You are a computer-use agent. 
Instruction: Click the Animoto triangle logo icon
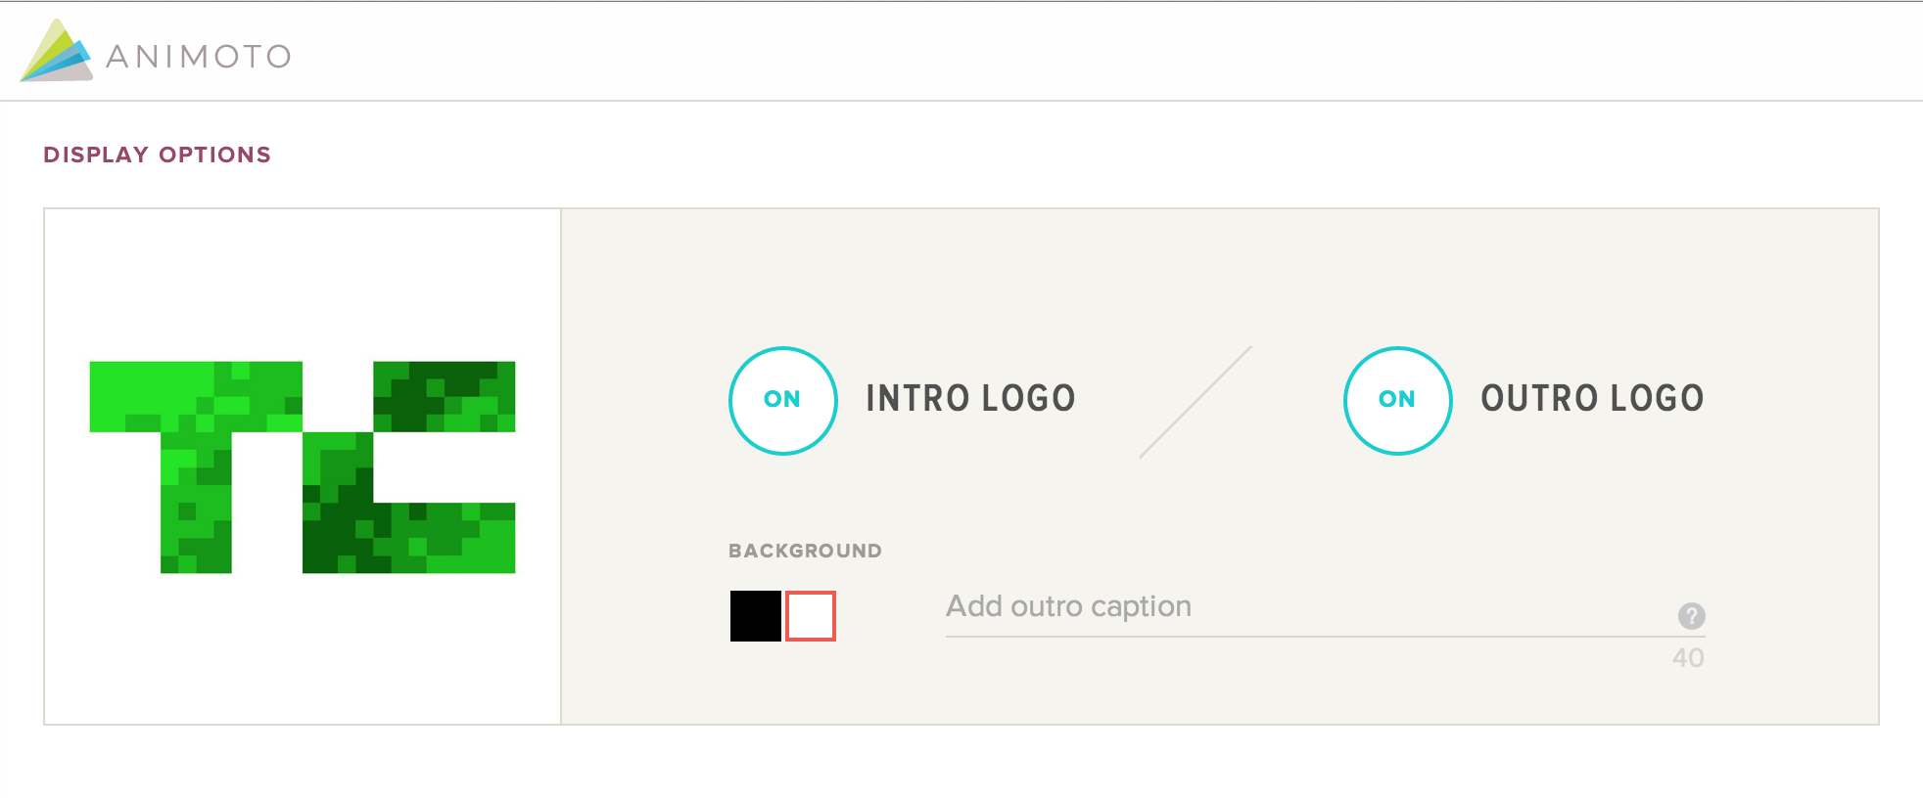pyautogui.click(x=56, y=52)
